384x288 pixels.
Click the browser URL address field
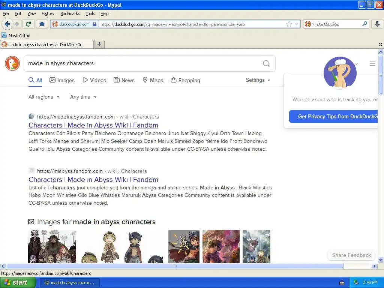(x=192, y=24)
